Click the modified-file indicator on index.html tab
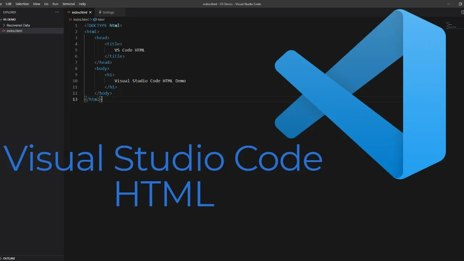This screenshot has height=261, width=464. pyautogui.click(x=91, y=12)
